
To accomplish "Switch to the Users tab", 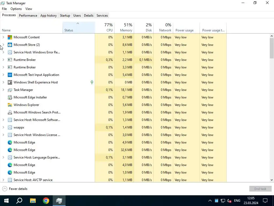I will click(x=77, y=15).
